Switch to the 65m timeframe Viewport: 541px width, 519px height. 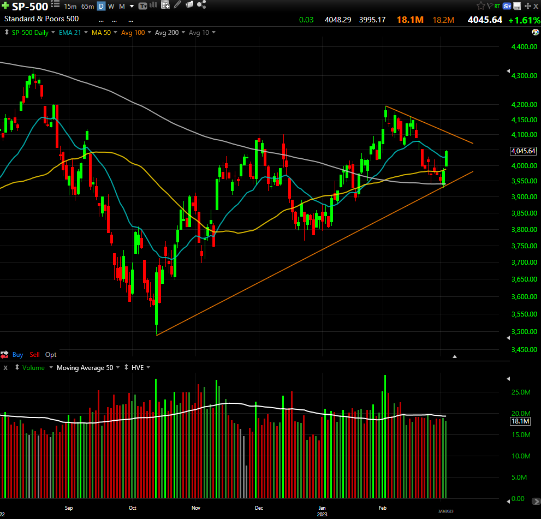pos(88,6)
